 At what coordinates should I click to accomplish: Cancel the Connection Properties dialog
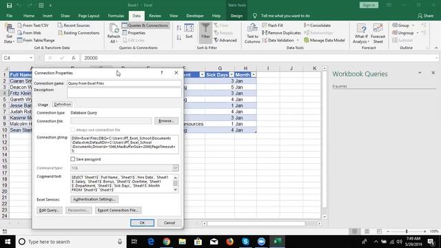(170, 223)
